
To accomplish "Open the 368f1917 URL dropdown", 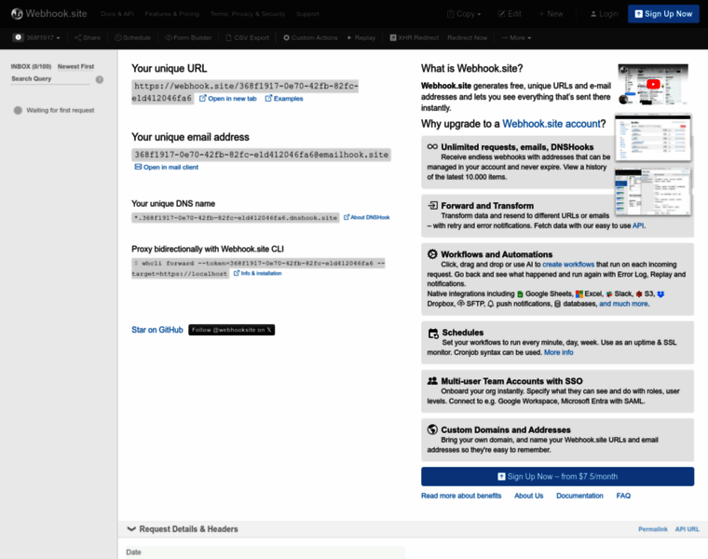I will tap(37, 37).
